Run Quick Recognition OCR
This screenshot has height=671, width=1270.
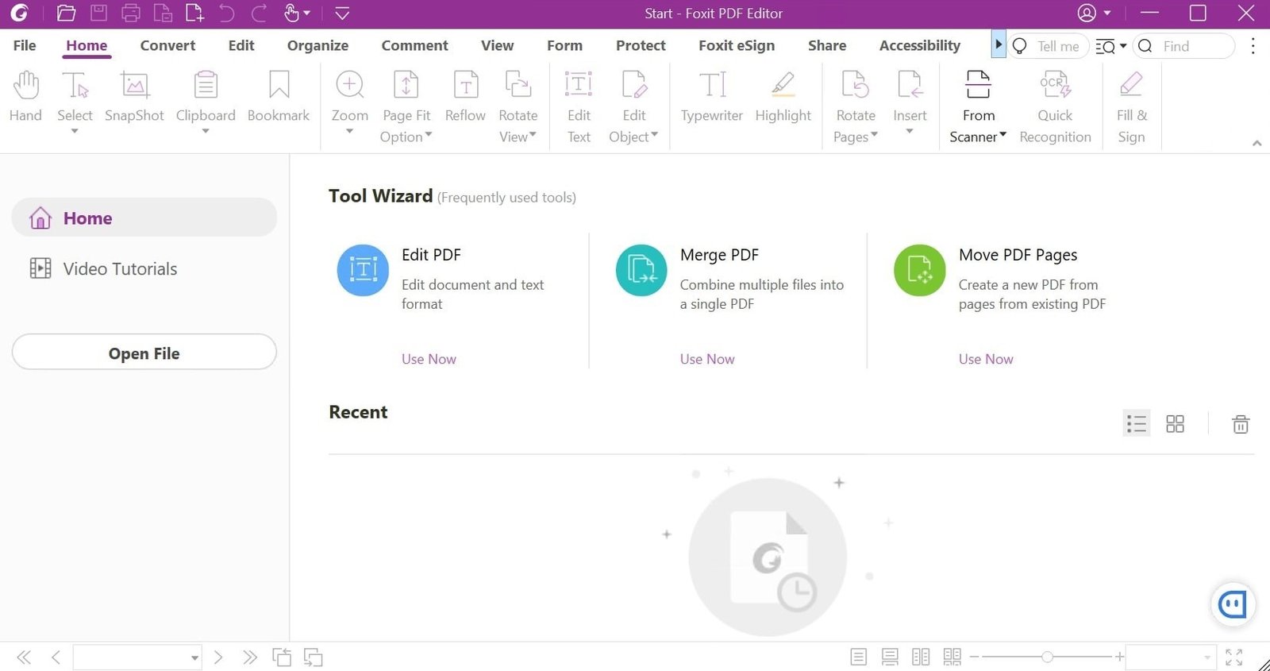tap(1055, 106)
